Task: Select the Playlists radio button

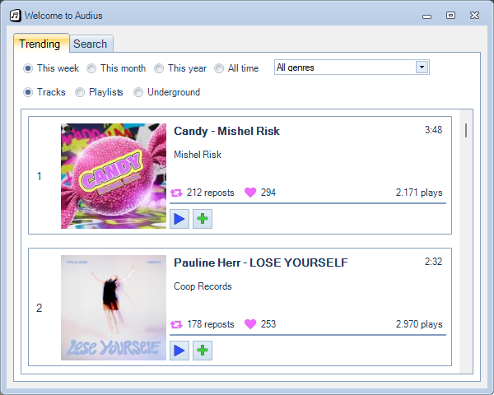Action: (80, 92)
